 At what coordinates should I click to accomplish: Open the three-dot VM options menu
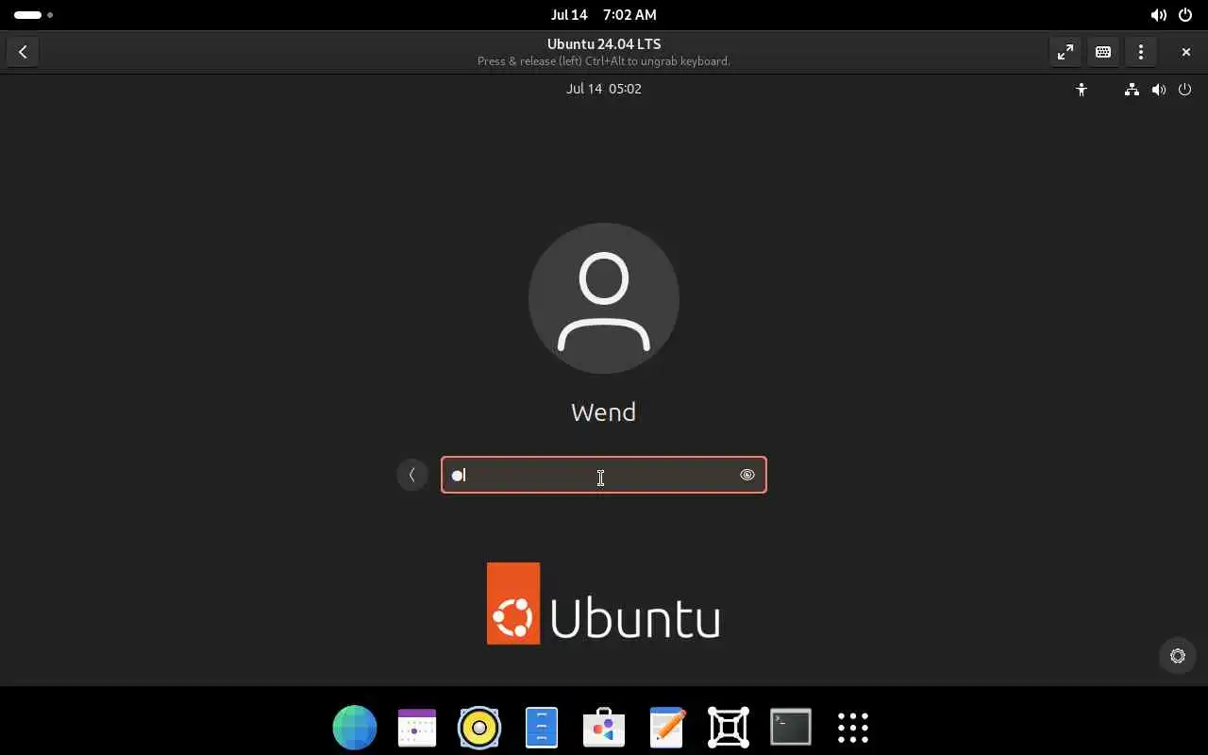tap(1141, 52)
